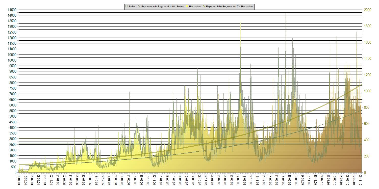Select the 'Besucher' legend label
The width and height of the screenshot is (379, 189).
point(195,6)
